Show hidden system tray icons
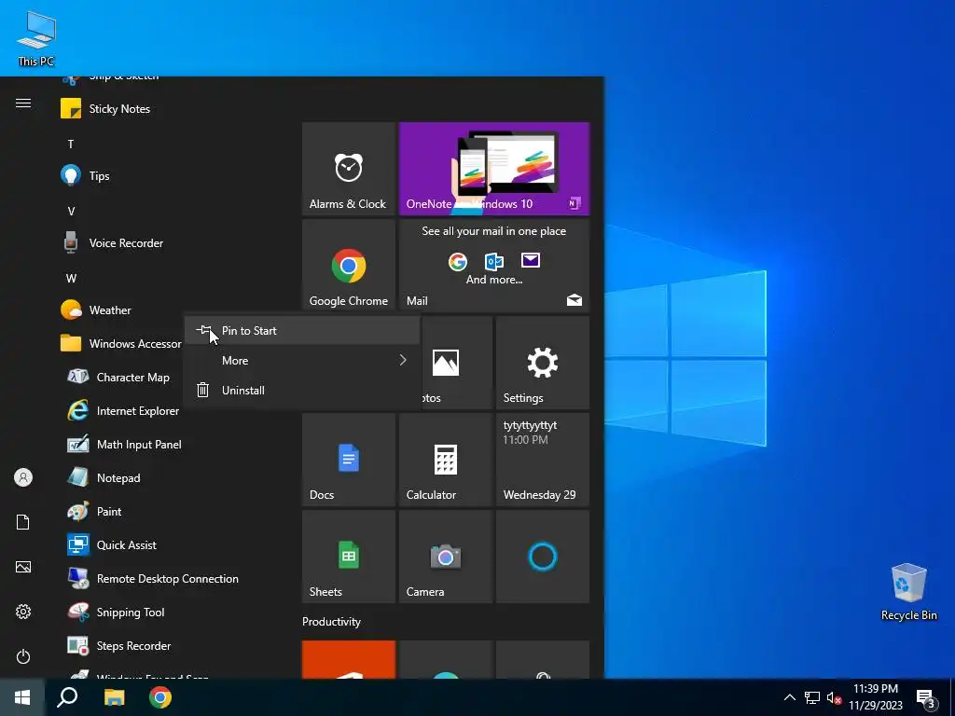The height and width of the screenshot is (716, 955). [789, 697]
